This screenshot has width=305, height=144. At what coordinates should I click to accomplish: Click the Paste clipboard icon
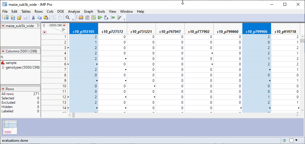[46, 18]
